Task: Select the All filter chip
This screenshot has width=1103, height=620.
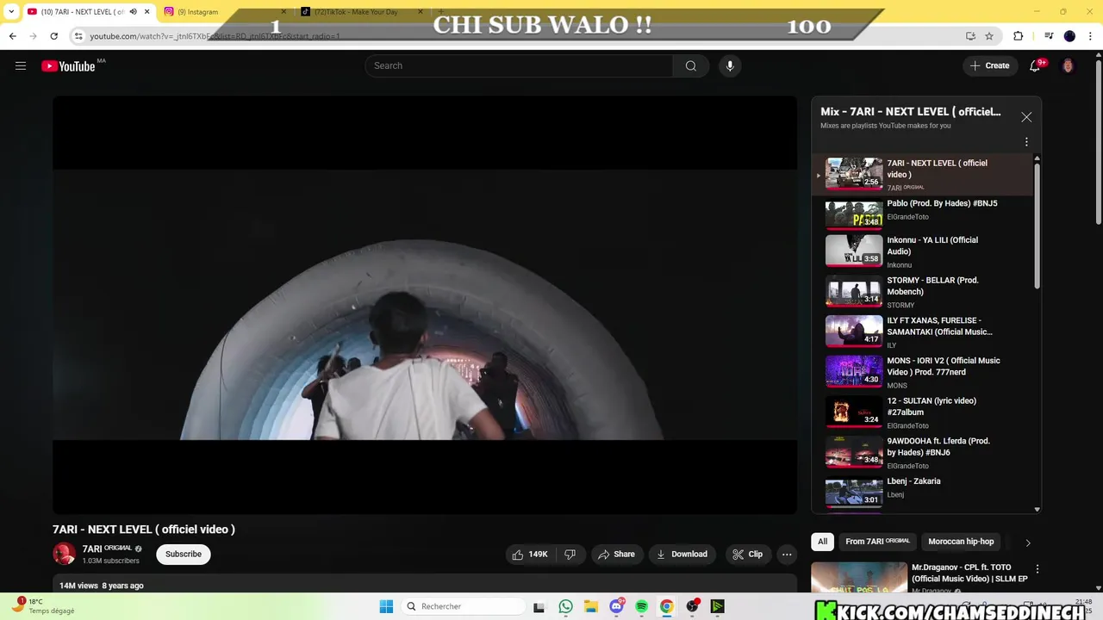Action: point(822,542)
